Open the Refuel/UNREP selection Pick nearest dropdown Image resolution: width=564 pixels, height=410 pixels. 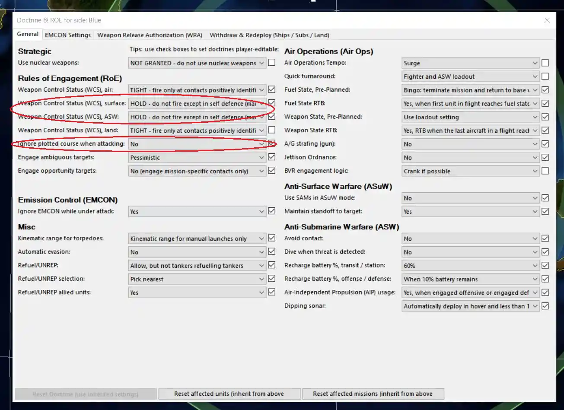pyautogui.click(x=197, y=279)
